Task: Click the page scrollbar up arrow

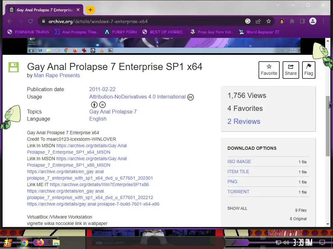Action: click(328, 41)
